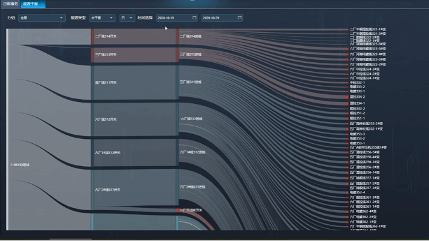Screen dimensions: 429x241
Task: Click the 357-1#变 end node label
Action: 365,178
